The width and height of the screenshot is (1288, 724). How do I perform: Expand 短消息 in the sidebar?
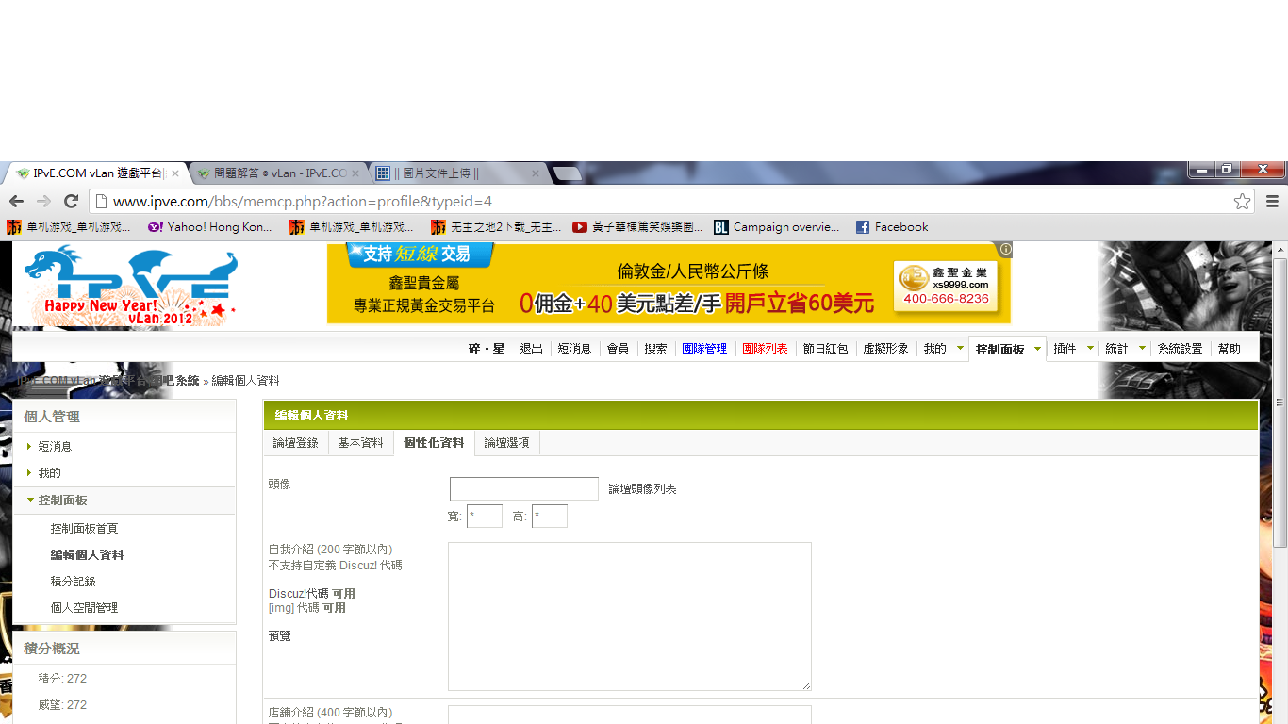pos(55,447)
